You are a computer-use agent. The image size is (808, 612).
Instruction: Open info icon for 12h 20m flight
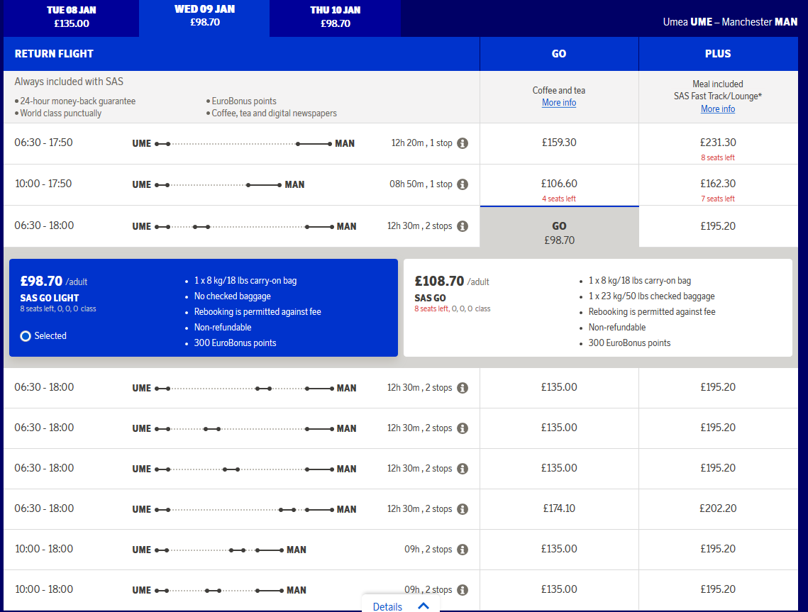463,143
